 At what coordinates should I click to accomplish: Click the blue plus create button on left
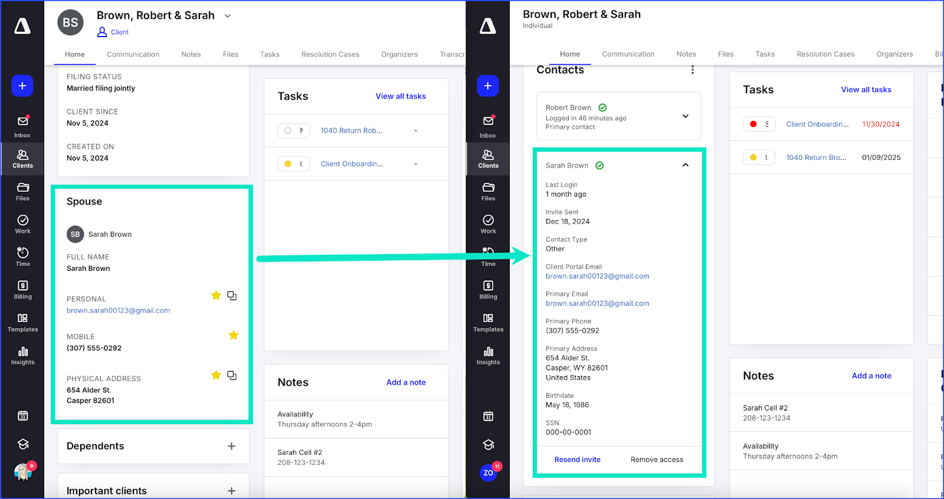pyautogui.click(x=22, y=86)
